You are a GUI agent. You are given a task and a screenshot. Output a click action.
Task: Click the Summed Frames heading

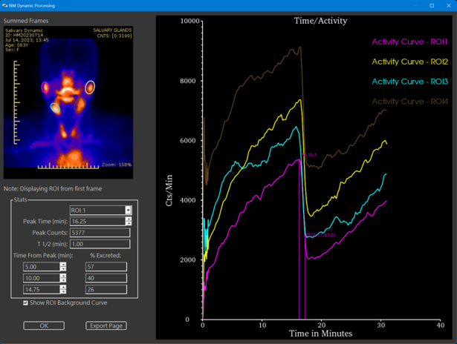(26, 21)
